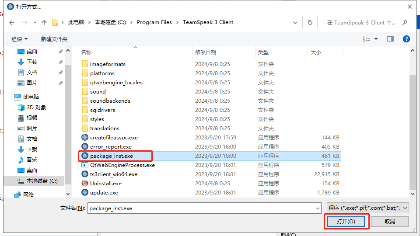Click 新建文件夹 in the toolbar
Image resolution: width=420 pixels, height=236 pixels.
[54, 39]
